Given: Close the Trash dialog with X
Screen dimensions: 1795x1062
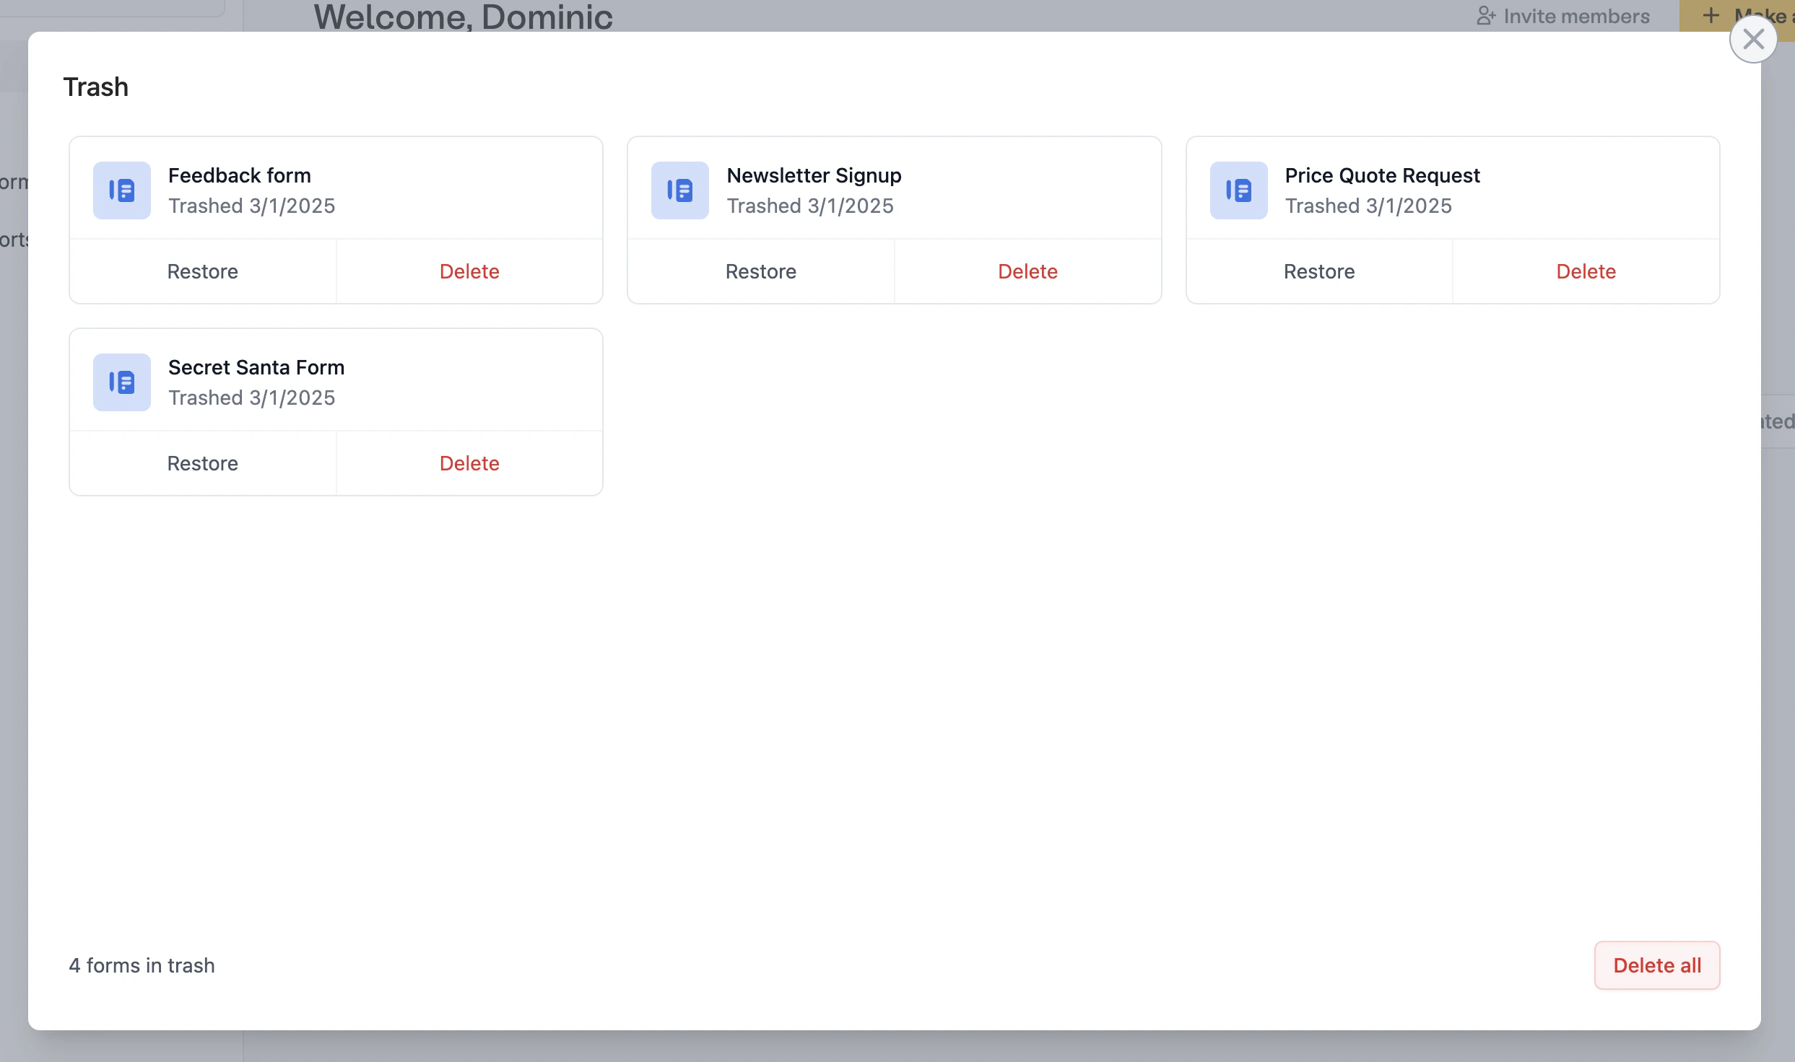Looking at the screenshot, I should [x=1753, y=39].
